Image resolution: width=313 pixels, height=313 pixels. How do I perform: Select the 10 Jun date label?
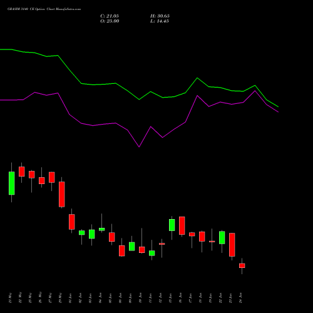point(141,298)
